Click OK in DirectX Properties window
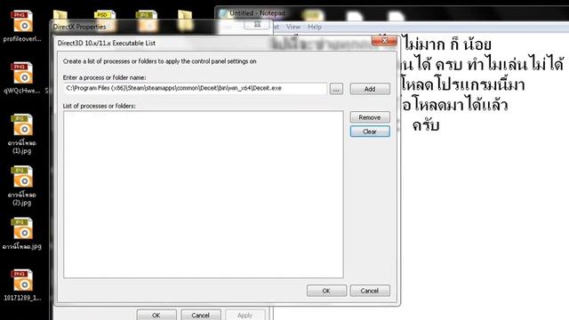Screen dimensions: 569x320 (x=156, y=315)
